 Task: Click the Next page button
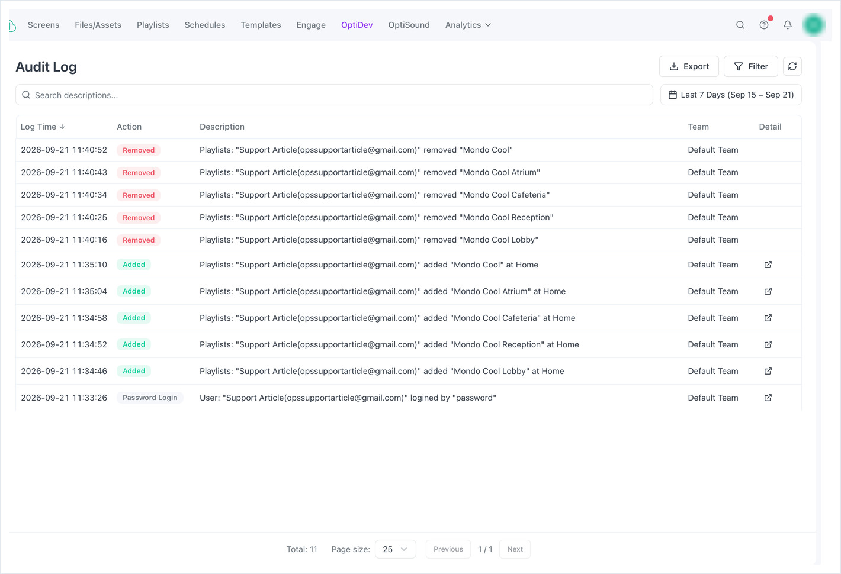click(x=515, y=549)
